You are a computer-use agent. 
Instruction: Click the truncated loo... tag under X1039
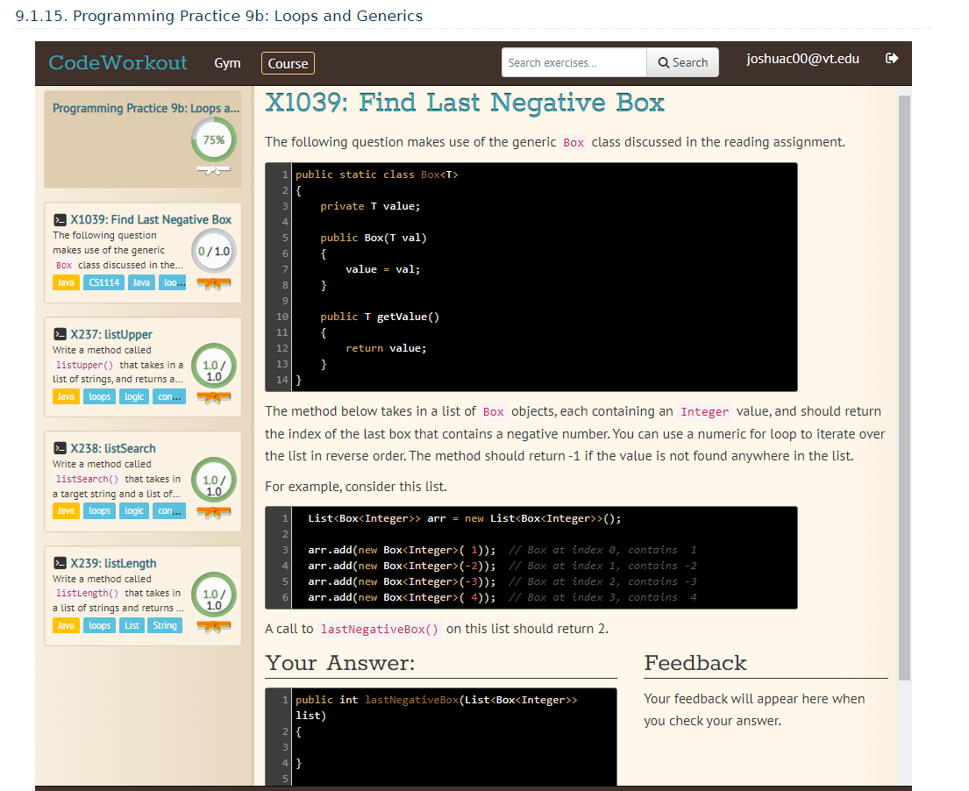(173, 282)
